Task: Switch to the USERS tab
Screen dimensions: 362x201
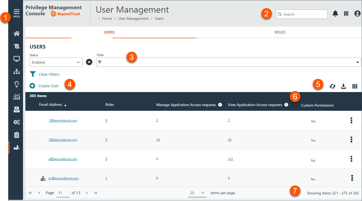Action: [109, 32]
